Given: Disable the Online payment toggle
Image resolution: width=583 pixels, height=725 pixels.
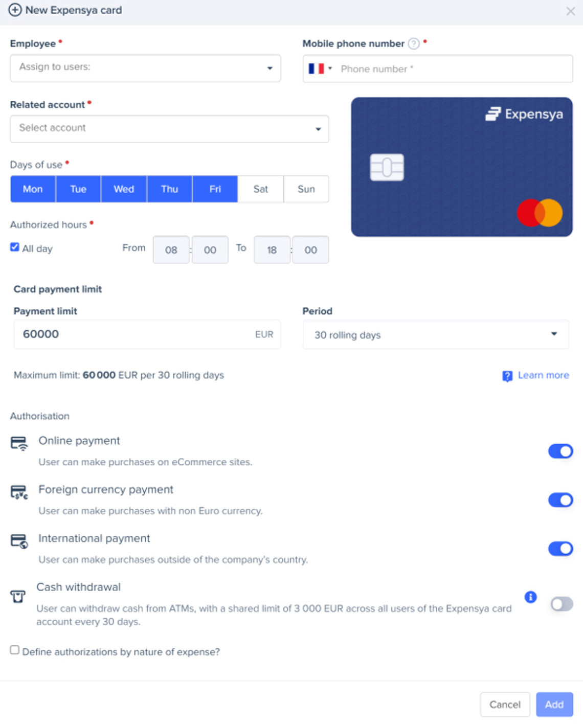Looking at the screenshot, I should coord(560,451).
